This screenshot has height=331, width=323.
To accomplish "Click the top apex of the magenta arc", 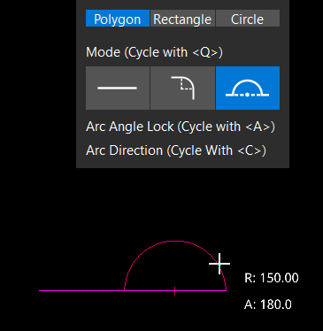I will coord(175,241).
